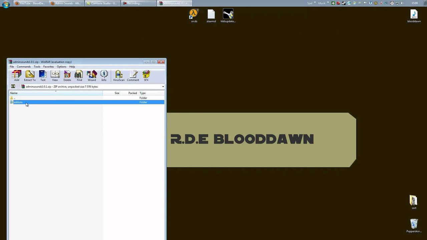Launch the WinRAR Wizard
Screen dimensions: 427x240
[92, 76]
